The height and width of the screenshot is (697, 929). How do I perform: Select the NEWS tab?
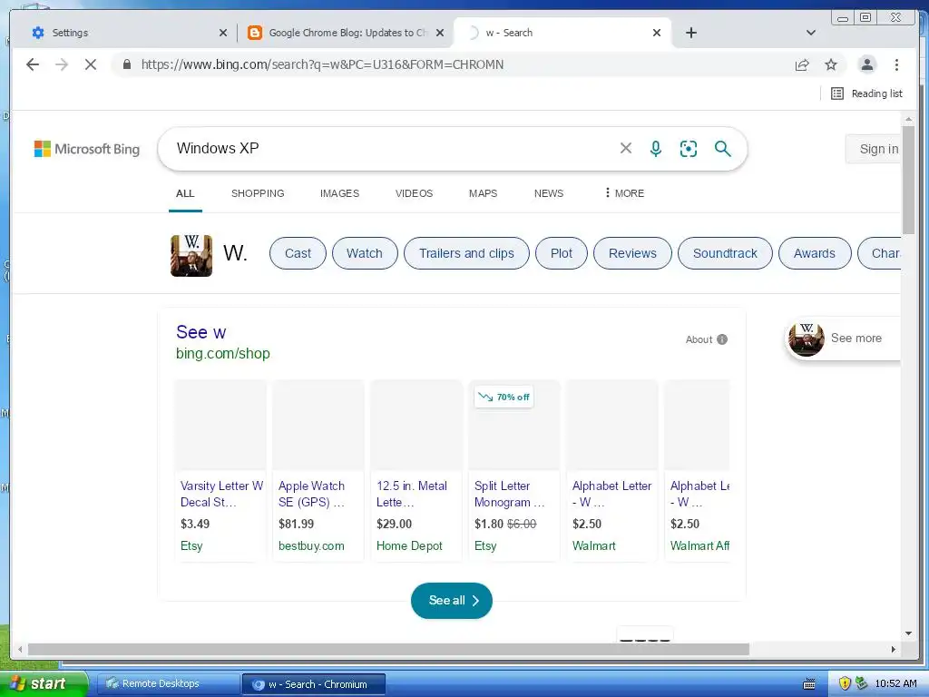coord(549,193)
